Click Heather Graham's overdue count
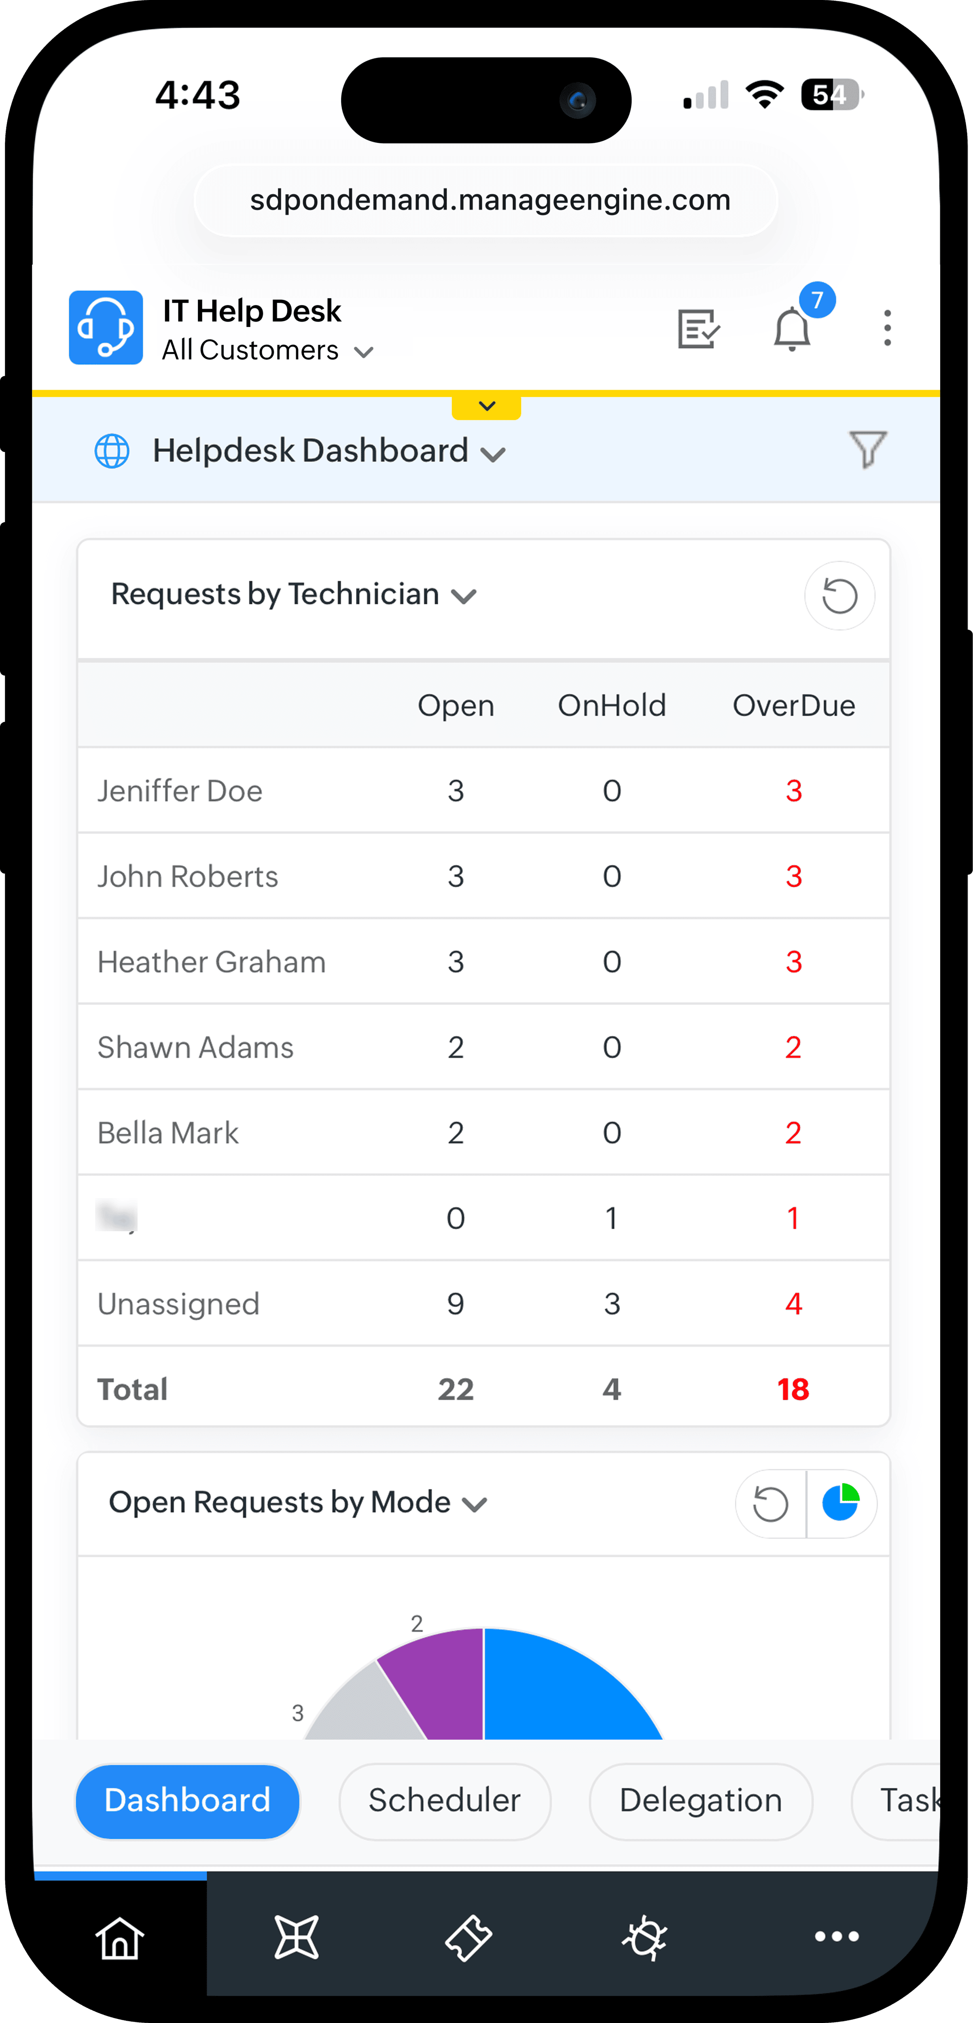Image resolution: width=973 pixels, height=2023 pixels. pyautogui.click(x=794, y=962)
